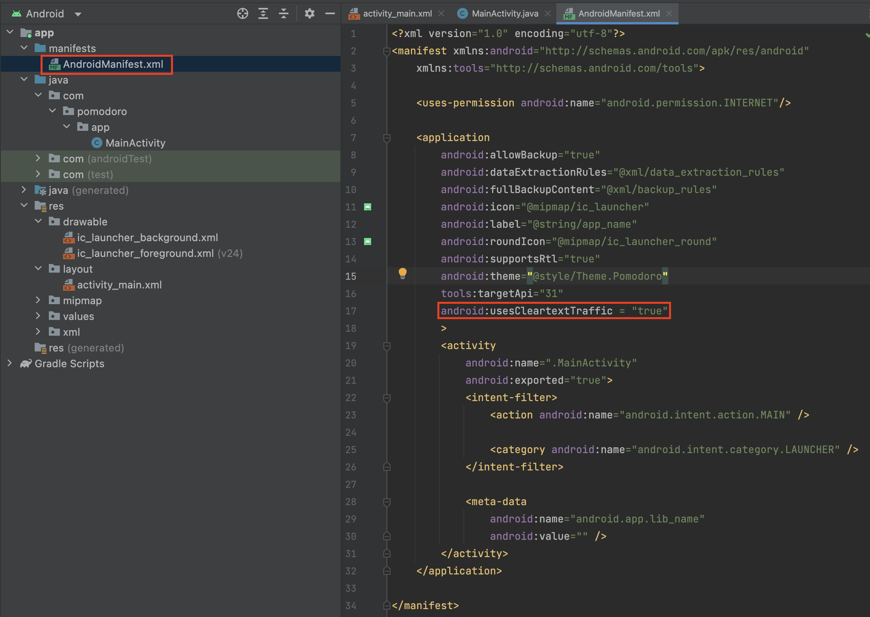Viewport: 870px width, 617px height.
Task: Expand the Gradle Scripts node
Action: (x=10, y=363)
